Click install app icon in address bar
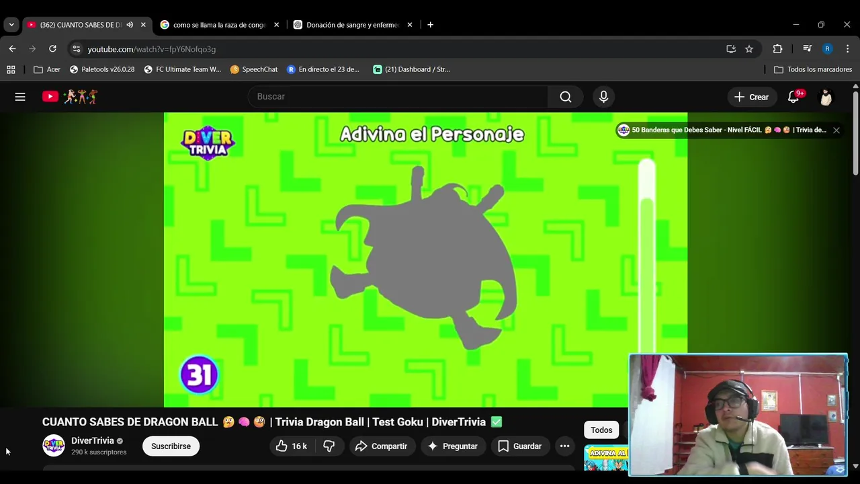Viewport: 860px width, 484px height. point(731,49)
